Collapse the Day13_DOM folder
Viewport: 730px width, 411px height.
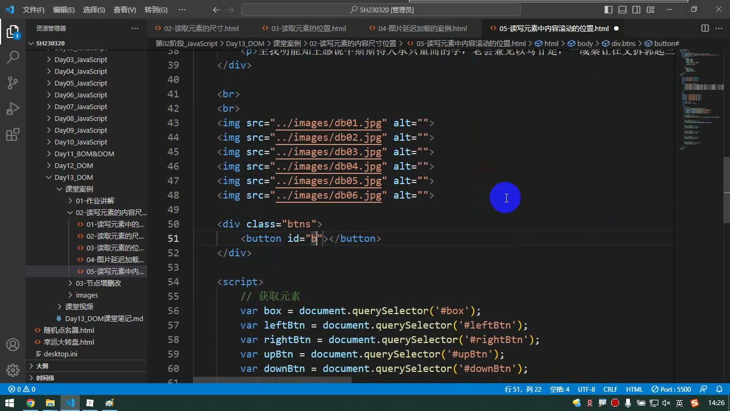tap(73, 177)
